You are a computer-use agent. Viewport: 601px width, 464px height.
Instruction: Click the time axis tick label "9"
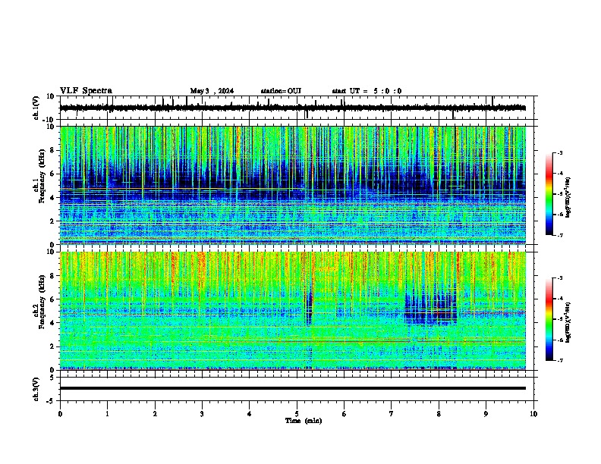click(x=486, y=414)
